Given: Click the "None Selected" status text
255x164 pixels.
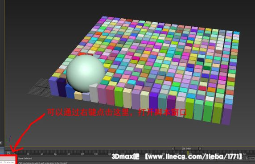Looking at the screenshot, I should 25,158.
